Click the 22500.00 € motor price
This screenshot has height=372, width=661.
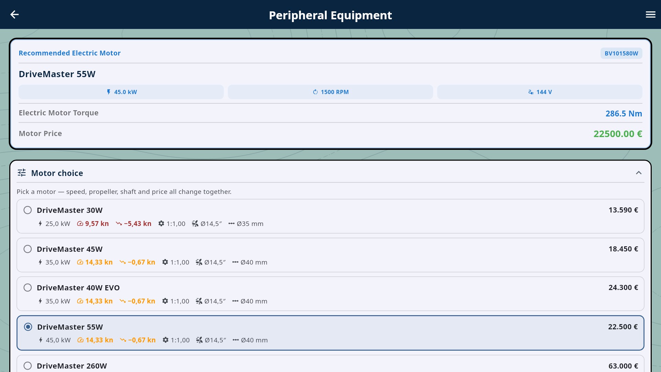coord(618,134)
